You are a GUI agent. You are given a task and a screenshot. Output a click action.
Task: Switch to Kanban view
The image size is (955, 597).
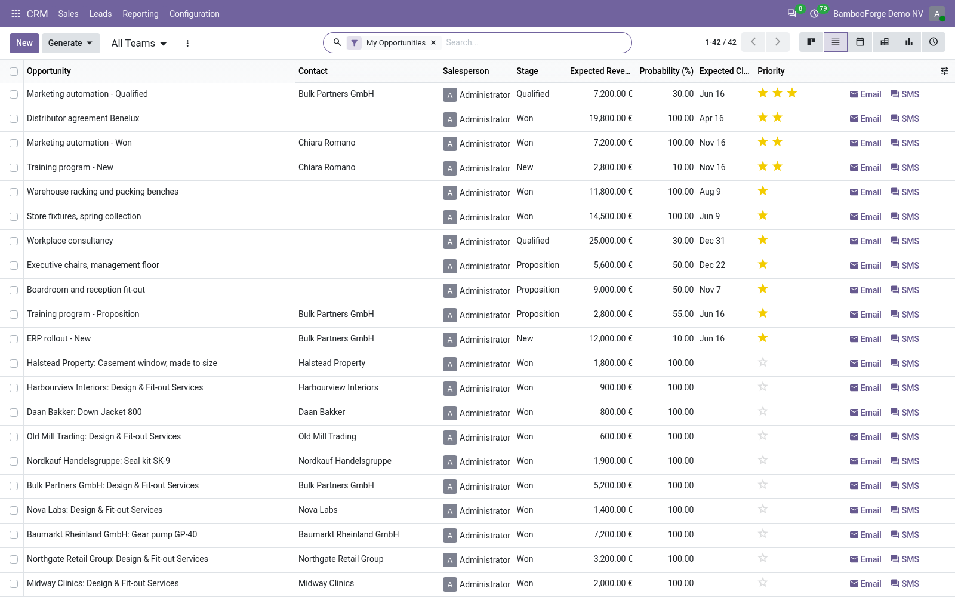[811, 42]
